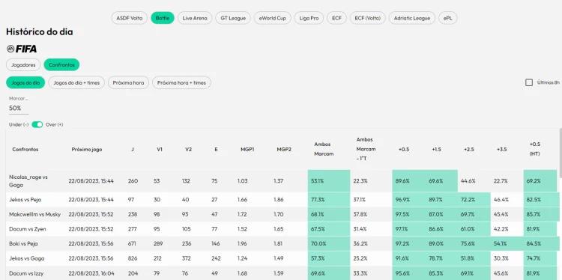Filter by Jogos do dia
Viewport: 562px width, 280px height.
click(25, 82)
